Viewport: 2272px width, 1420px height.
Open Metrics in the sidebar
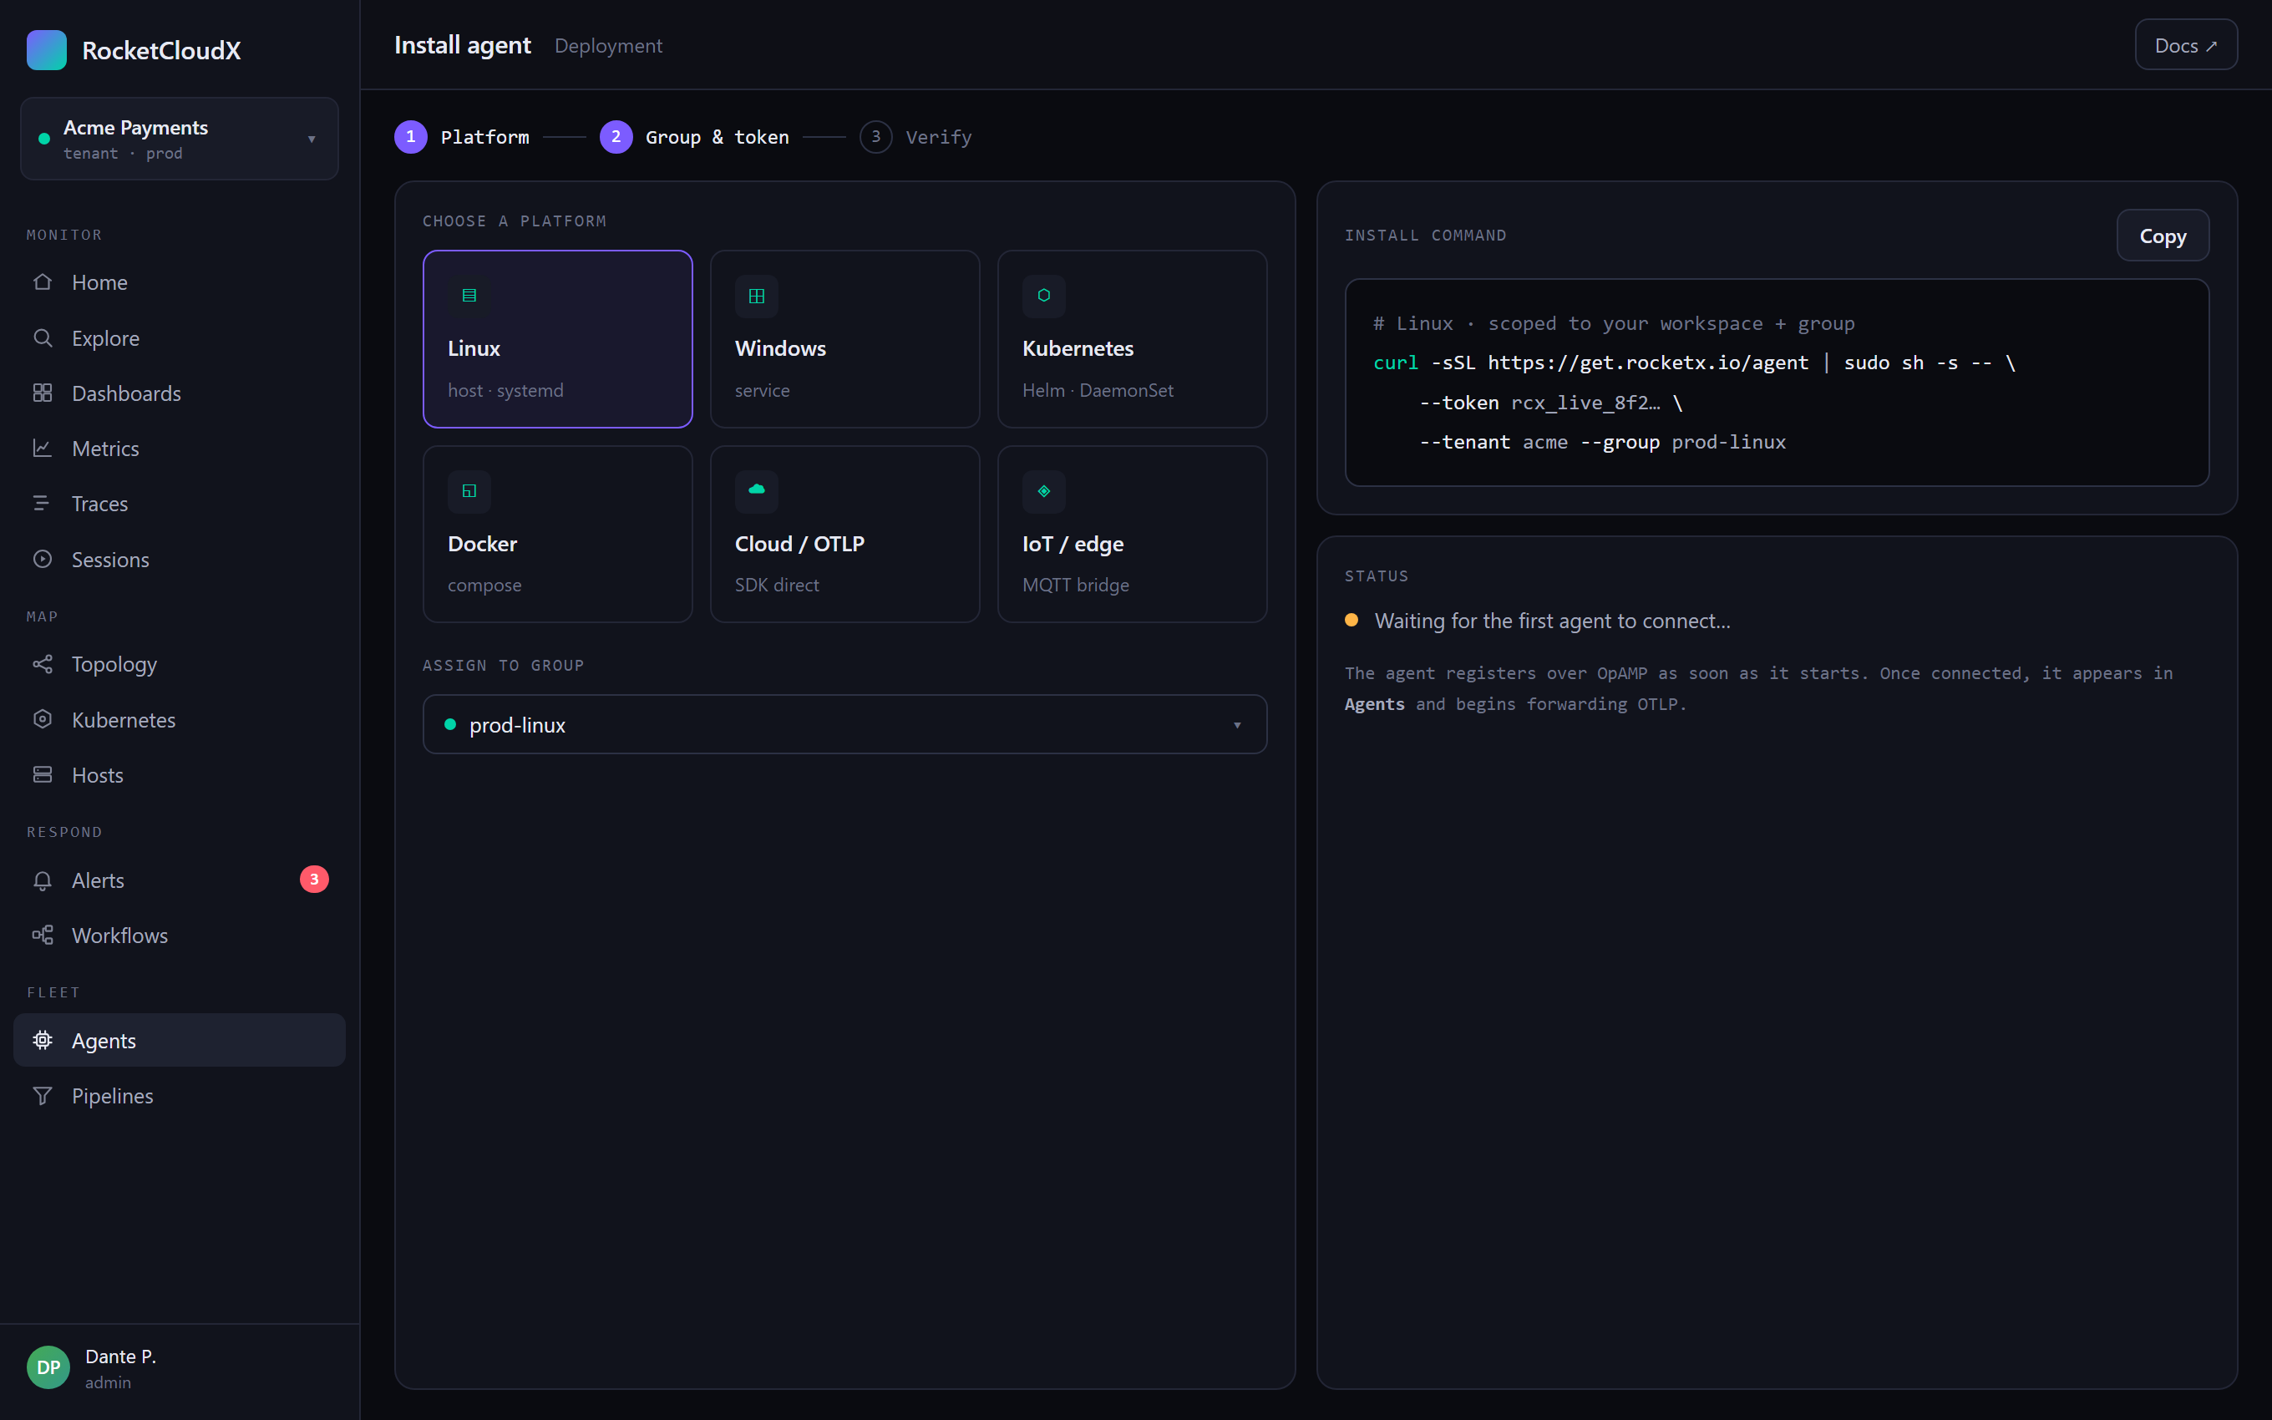[180, 448]
